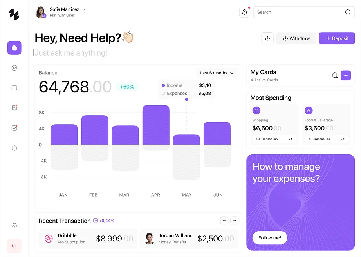361x257 pixels.
Task: Open 48 Transaction link under Food & Baverage
Action: (326, 139)
